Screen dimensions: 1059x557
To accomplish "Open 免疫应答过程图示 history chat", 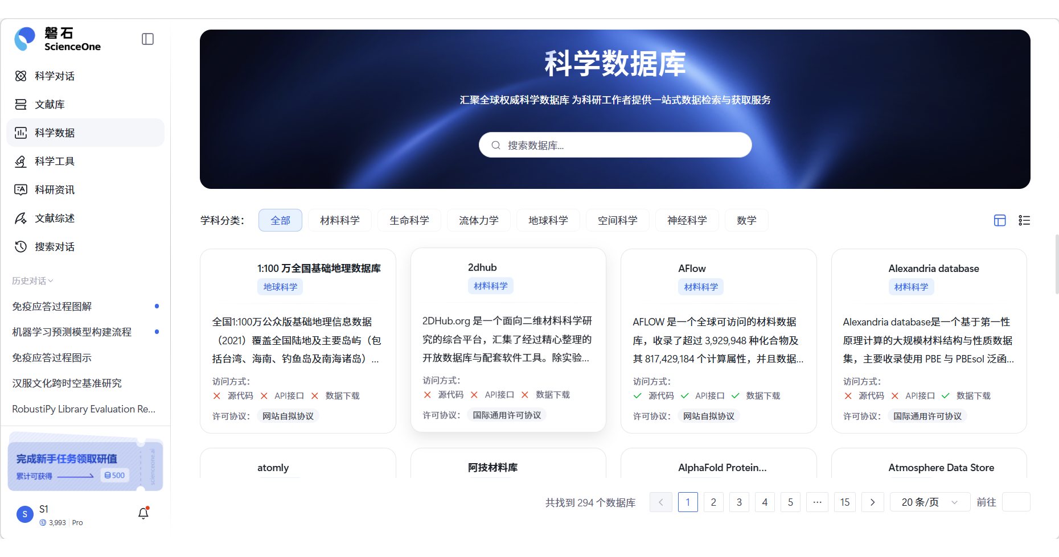I will tap(85, 357).
